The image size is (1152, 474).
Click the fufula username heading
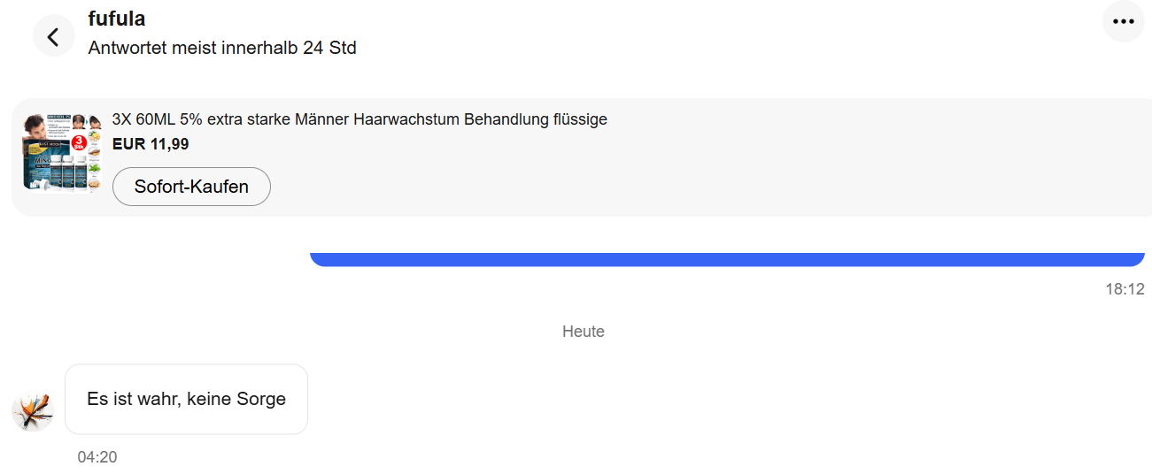coord(117,18)
